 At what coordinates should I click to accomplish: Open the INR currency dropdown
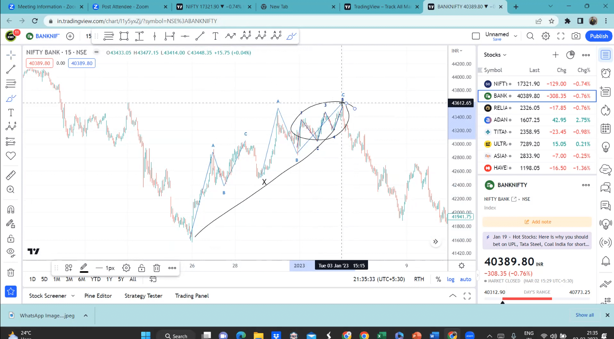pos(457,51)
